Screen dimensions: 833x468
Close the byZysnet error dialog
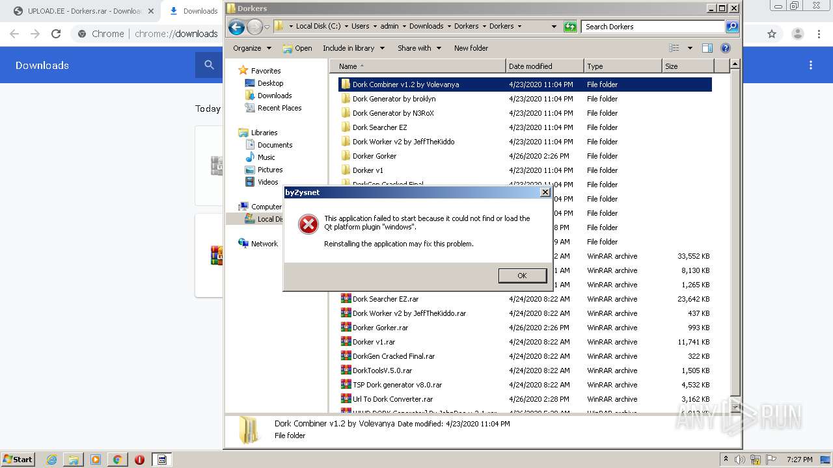(545, 192)
